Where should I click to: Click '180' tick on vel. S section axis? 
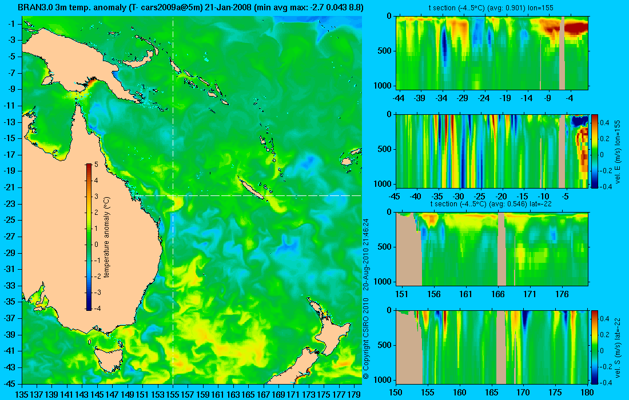tap(587, 393)
